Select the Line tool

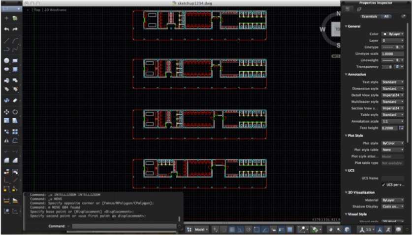[6, 40]
